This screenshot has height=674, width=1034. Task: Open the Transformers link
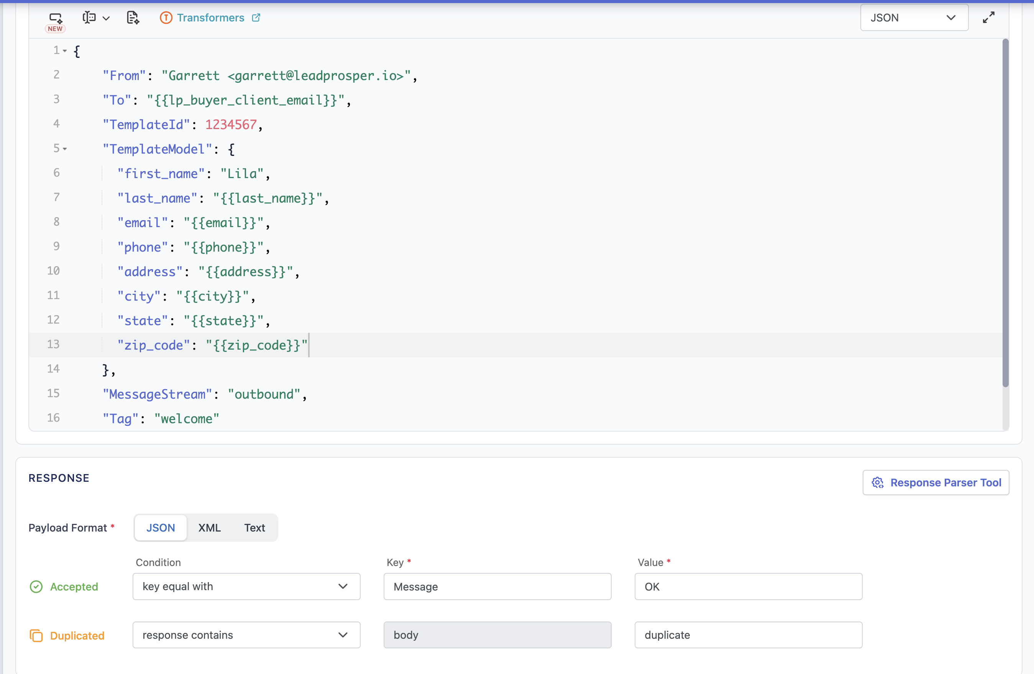click(210, 18)
